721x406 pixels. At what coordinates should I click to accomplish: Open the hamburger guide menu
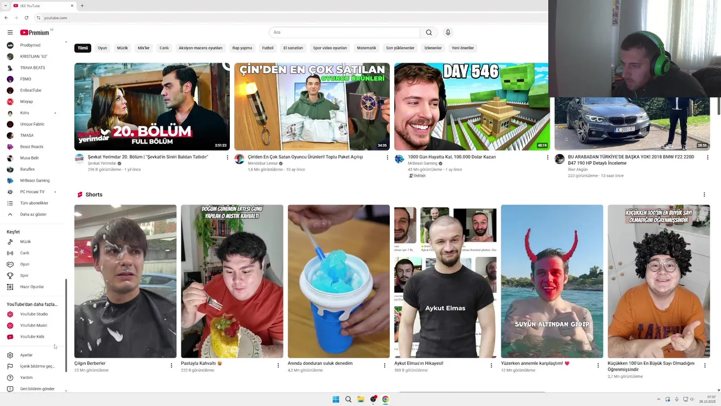[x=10, y=33]
